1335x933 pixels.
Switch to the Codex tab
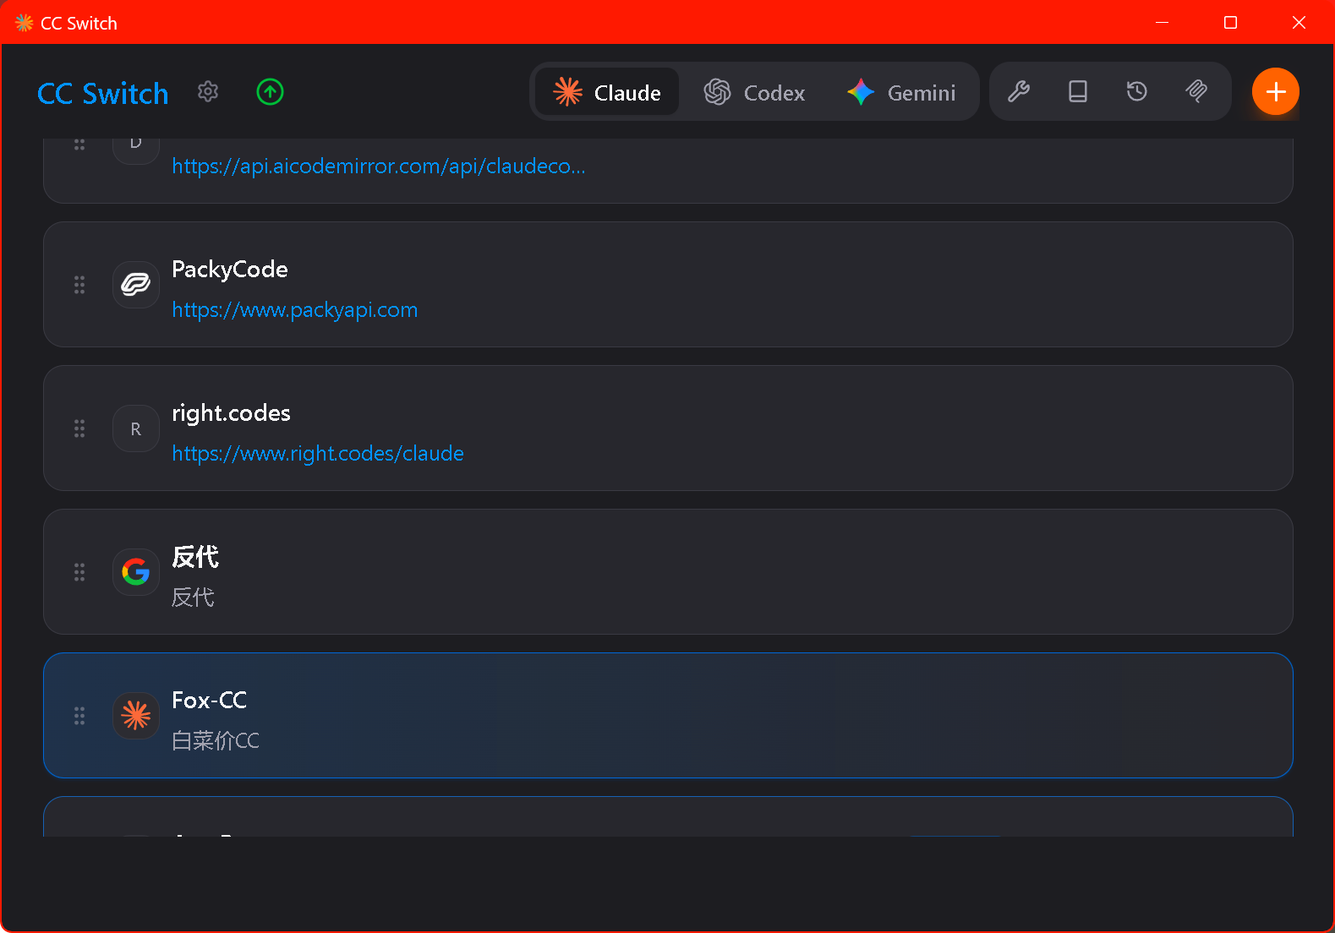click(x=755, y=91)
